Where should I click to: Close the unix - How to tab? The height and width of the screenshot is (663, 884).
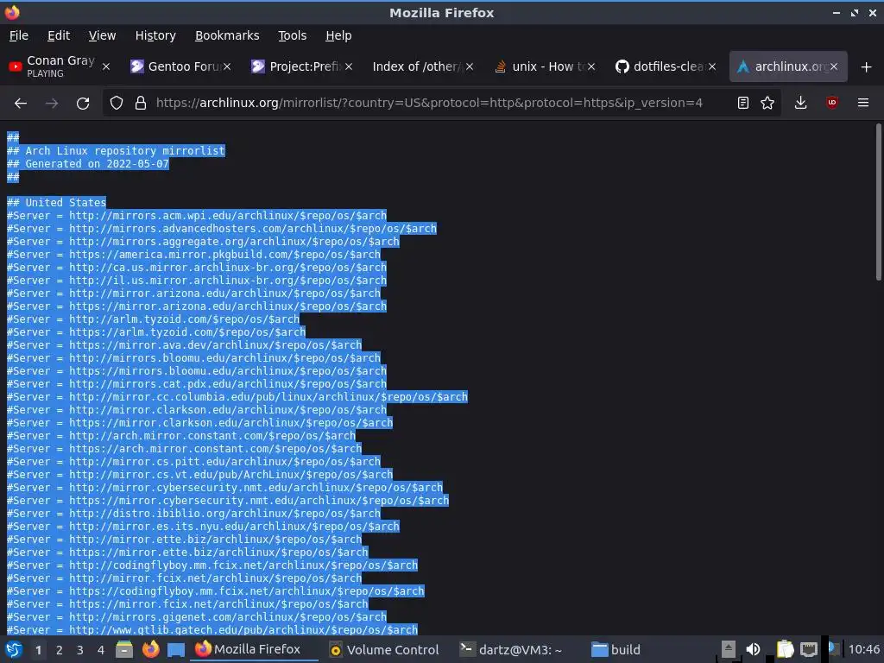[x=590, y=66]
